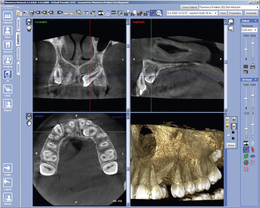Click the magnifier zoom toolbar icon

click(x=159, y=13)
